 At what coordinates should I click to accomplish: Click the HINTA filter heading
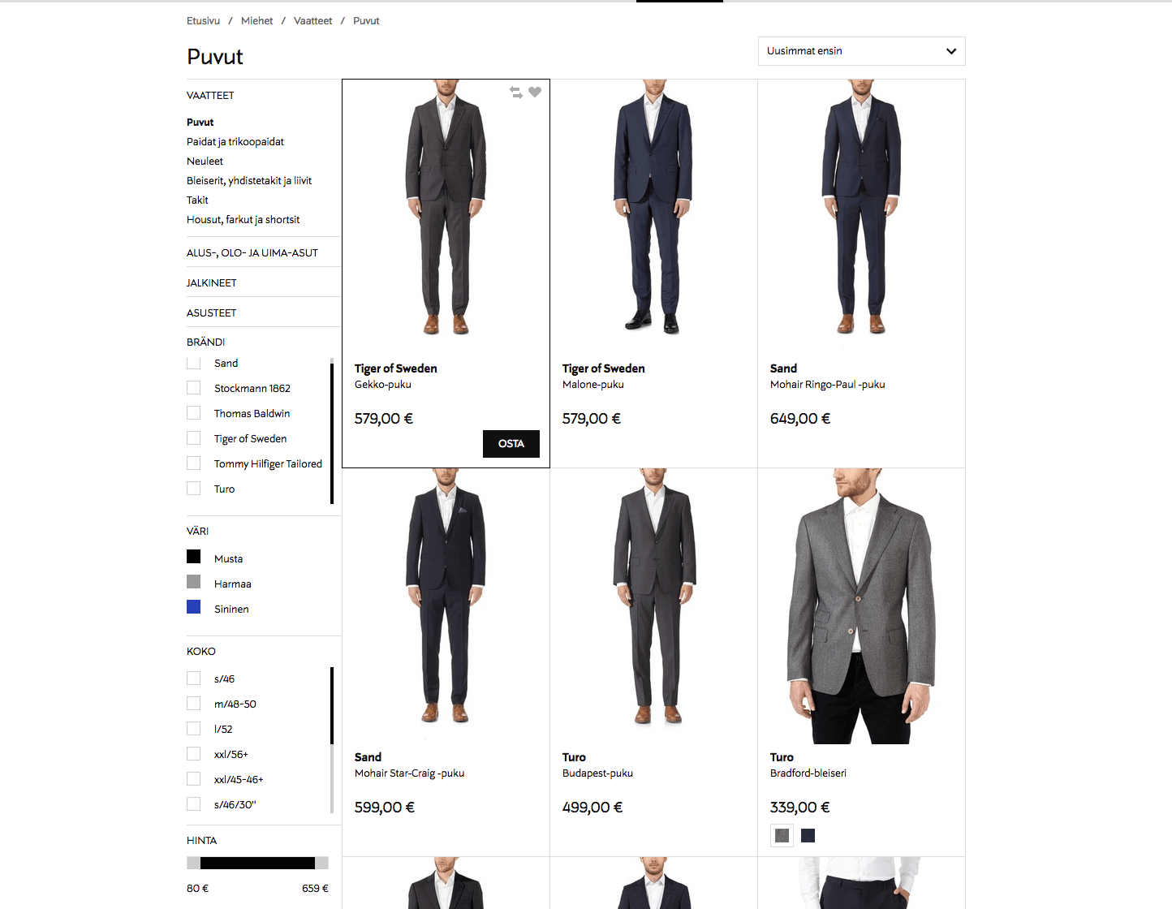201,841
